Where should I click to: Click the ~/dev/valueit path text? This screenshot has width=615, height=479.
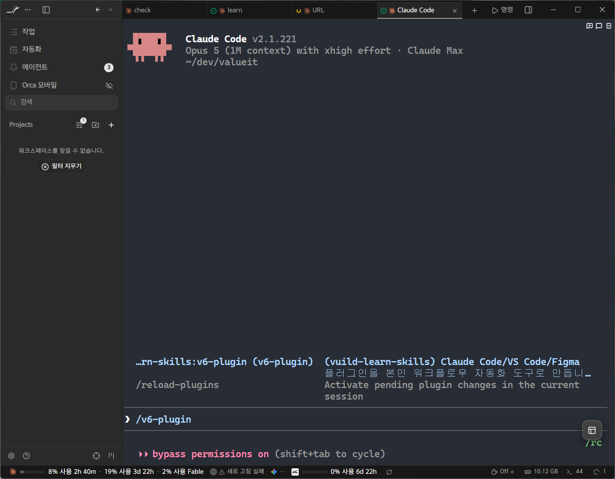pyautogui.click(x=222, y=62)
